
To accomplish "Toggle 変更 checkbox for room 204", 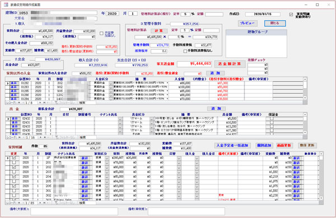I will pos(14,177).
